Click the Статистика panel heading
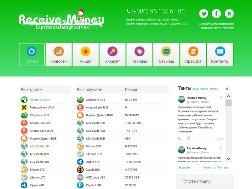Viewport: 252px width, 189px height. [x=196, y=182]
